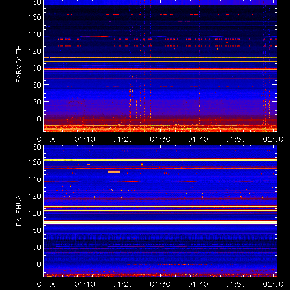Click the 01:40 time label under Learmonth plot
This screenshot has height=290, width=290.
tap(198, 139)
